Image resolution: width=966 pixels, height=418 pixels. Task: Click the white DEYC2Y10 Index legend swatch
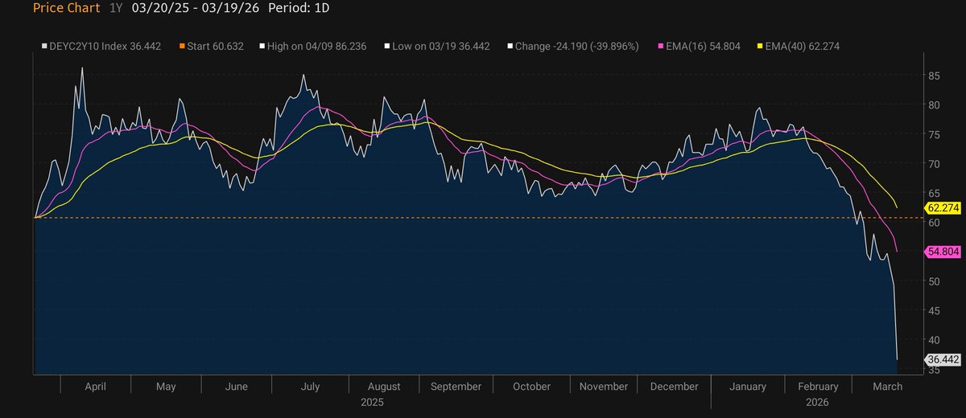44,47
